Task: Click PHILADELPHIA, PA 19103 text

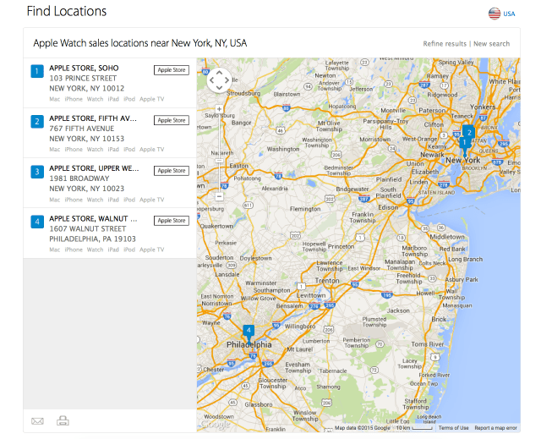Action: [92, 239]
